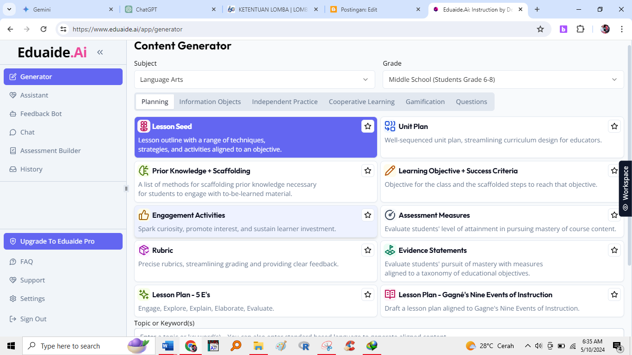632x355 pixels.
Task: Open Assessment Builder in the sidebar
Action: click(63, 151)
